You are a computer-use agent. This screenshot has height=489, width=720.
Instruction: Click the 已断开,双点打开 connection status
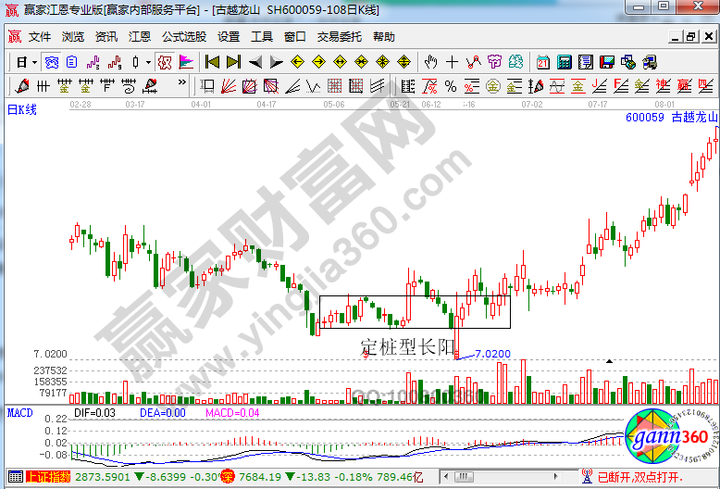639,477
